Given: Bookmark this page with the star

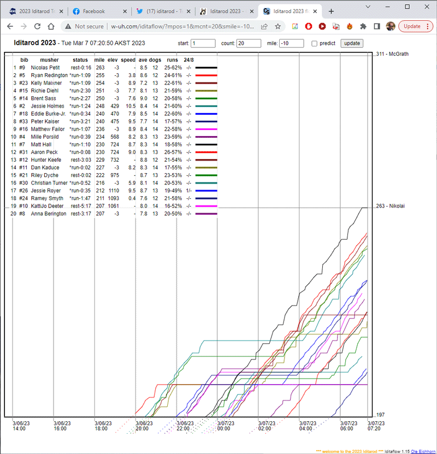Looking at the screenshot, I should point(278,26).
